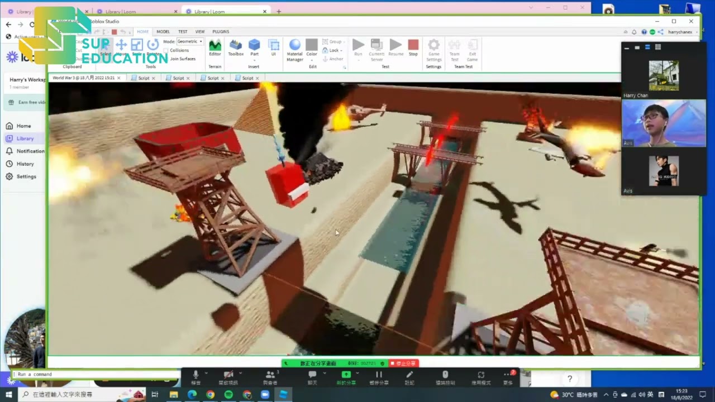Toggle the Join Surfaces checkbox
Viewport: 715px width, 402px height.
coord(166,59)
